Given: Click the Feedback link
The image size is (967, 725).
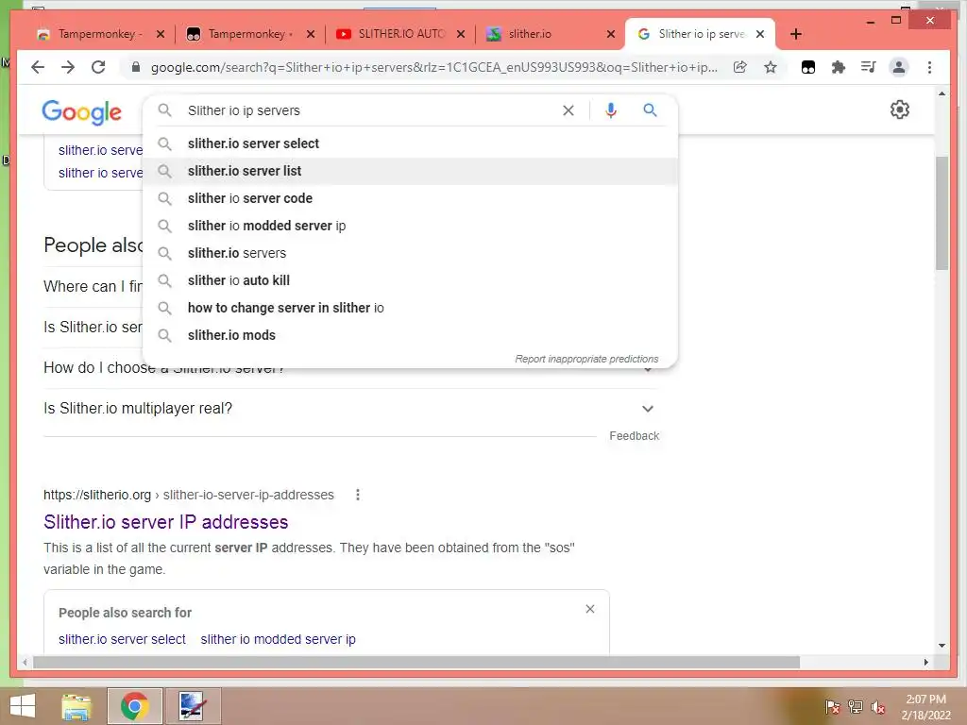Looking at the screenshot, I should click(634, 436).
